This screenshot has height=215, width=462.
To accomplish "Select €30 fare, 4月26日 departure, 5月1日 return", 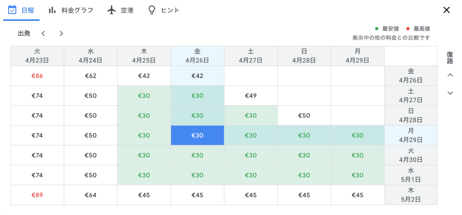I will (198, 175).
